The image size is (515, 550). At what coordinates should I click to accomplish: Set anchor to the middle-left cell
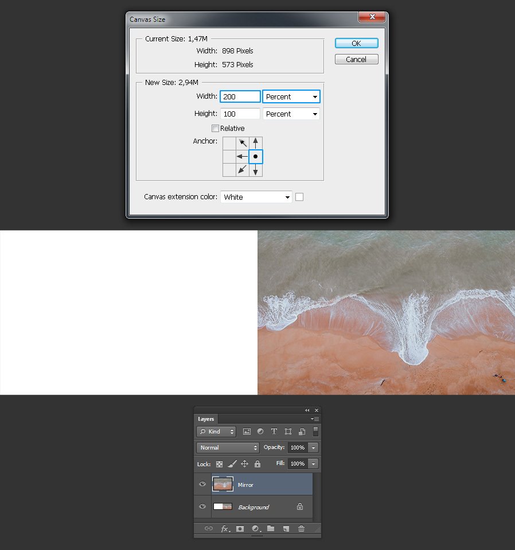tap(229, 156)
